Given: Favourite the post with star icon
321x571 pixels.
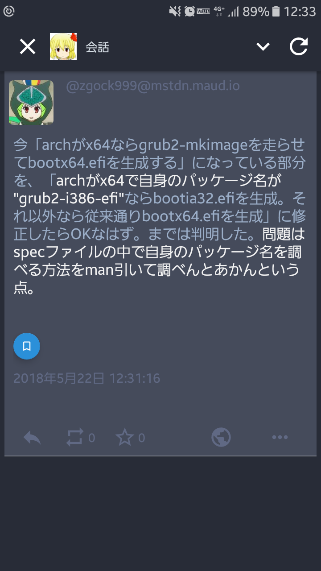Looking at the screenshot, I should pos(125,437).
